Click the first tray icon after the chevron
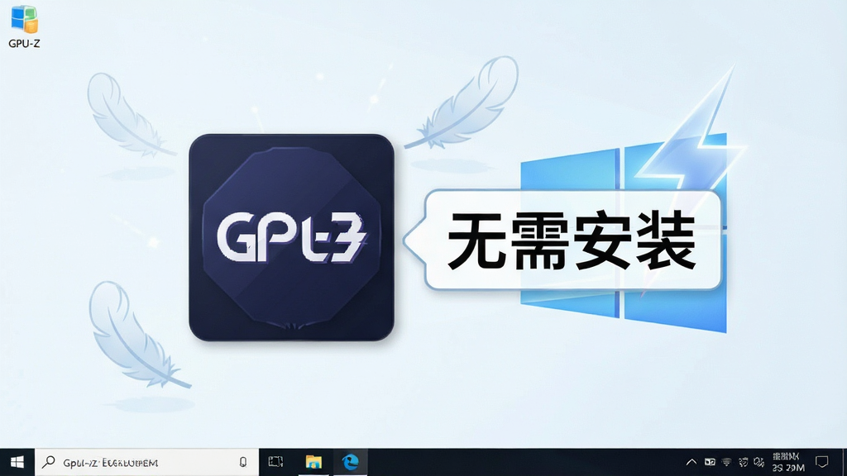This screenshot has height=476, width=847. click(x=710, y=462)
